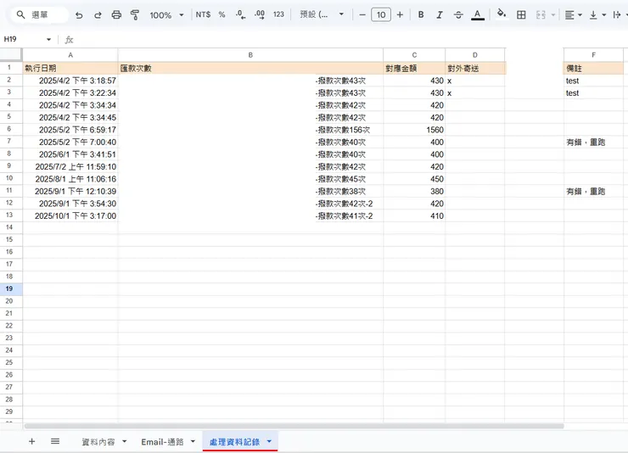628x453 pixels.
Task: Click the 對應金額 header cell
Action: pyautogui.click(x=414, y=68)
